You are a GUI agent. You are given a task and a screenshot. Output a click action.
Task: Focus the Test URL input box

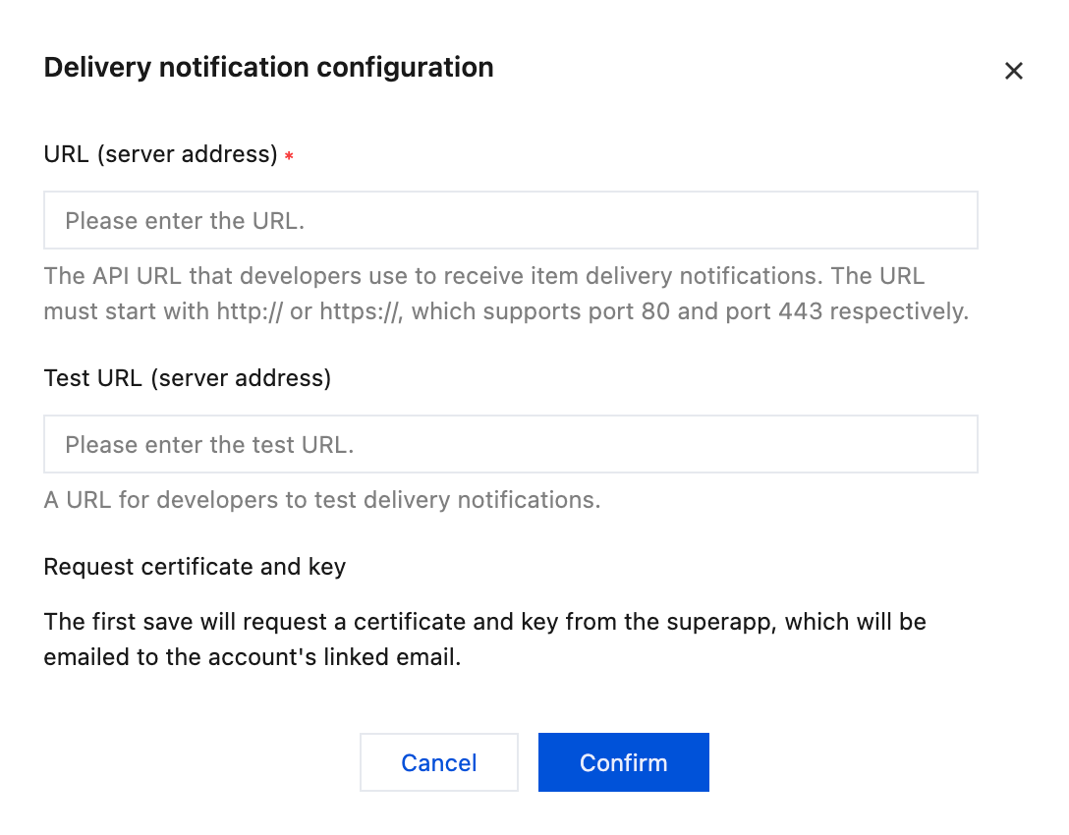[x=510, y=444]
